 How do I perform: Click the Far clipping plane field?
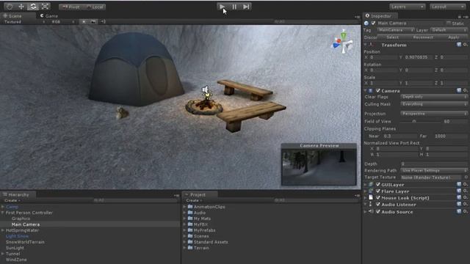click(x=450, y=136)
